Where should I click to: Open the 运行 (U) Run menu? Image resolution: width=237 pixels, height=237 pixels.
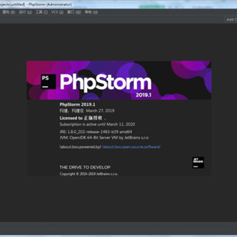(x=25, y=13)
